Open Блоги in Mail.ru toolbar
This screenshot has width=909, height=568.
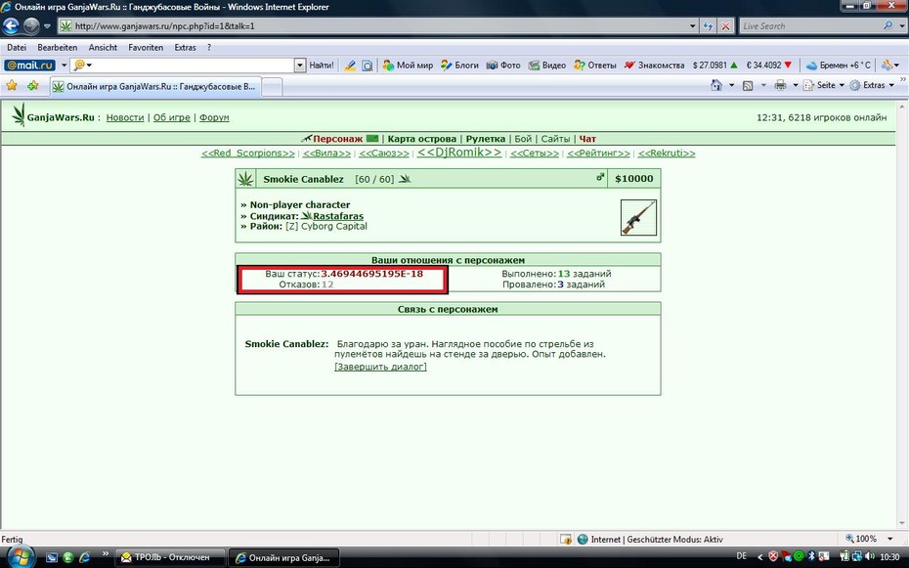(x=459, y=66)
